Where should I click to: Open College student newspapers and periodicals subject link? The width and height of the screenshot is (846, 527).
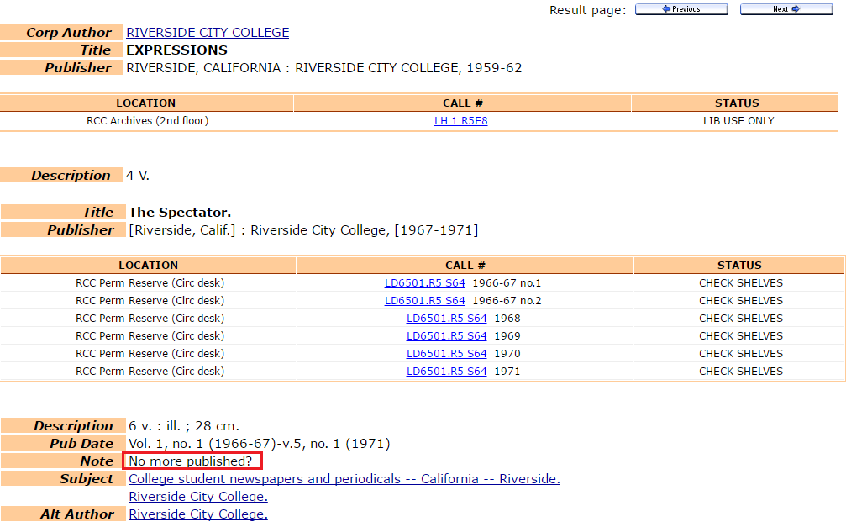344,479
